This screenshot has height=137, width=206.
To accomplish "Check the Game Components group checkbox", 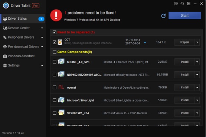I will coord(55,52).
